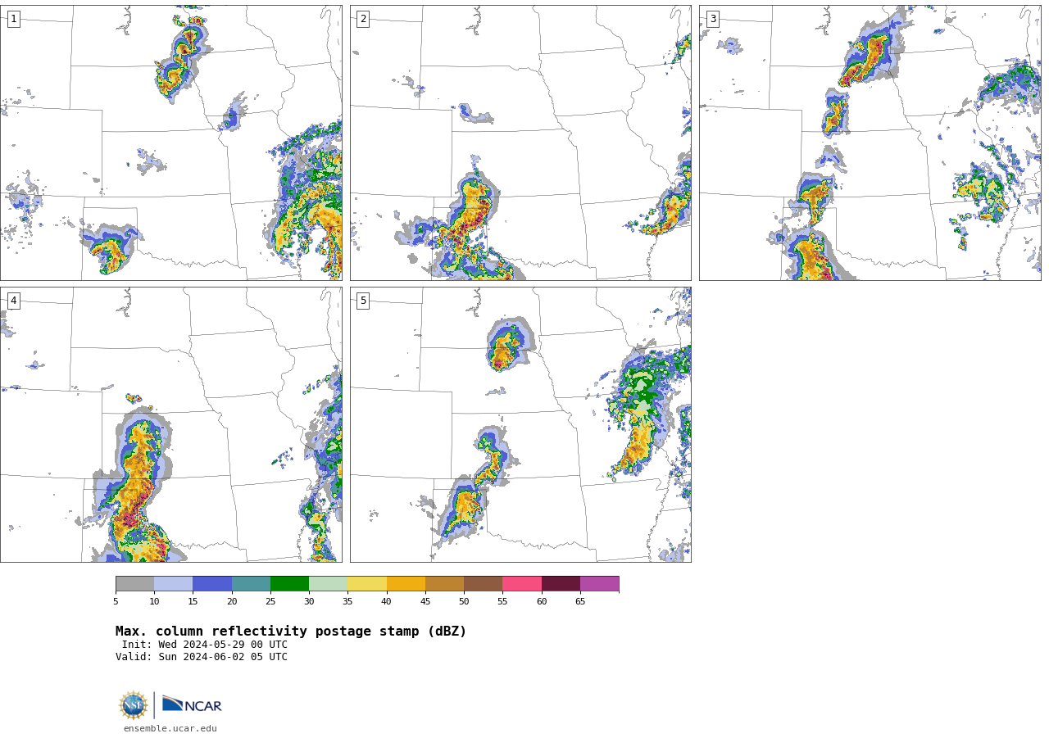Click the 'Max. column reflectivity postage stamp (dBZ)' title
Viewport: 1049px width, 738px height.
291,632
